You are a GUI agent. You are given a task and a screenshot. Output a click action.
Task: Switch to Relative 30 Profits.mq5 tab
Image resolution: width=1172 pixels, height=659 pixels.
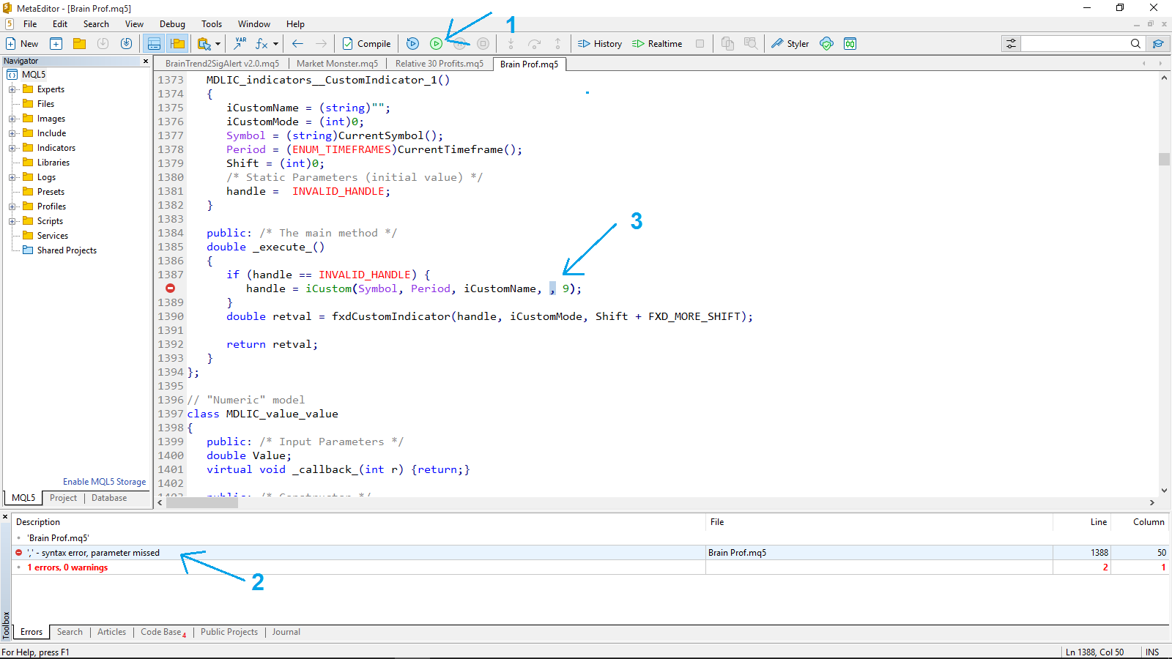(x=439, y=64)
